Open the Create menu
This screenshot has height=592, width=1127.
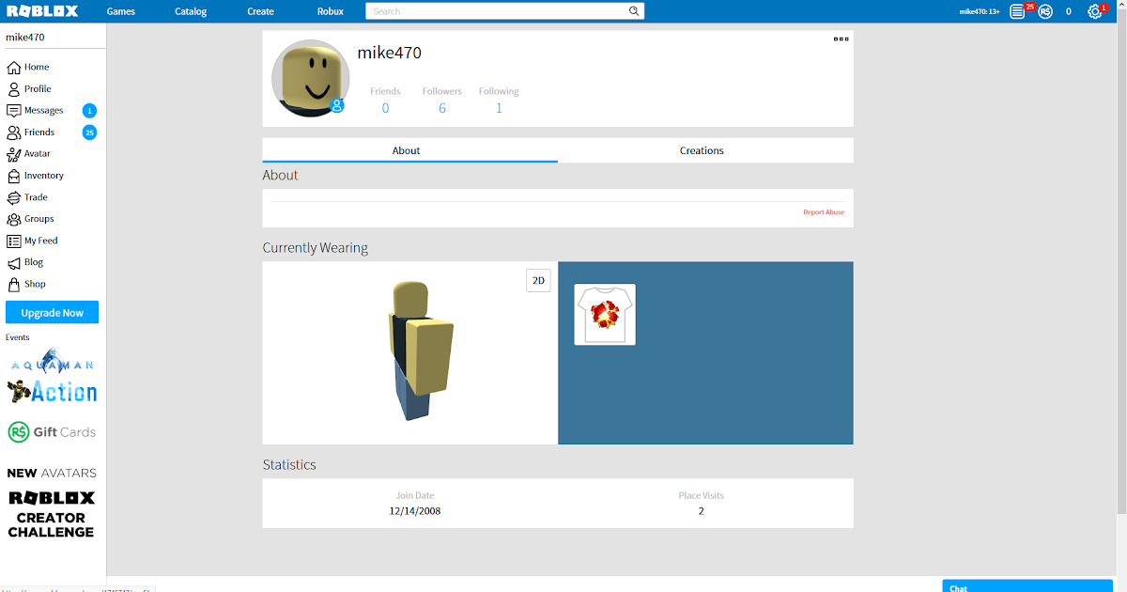click(260, 11)
